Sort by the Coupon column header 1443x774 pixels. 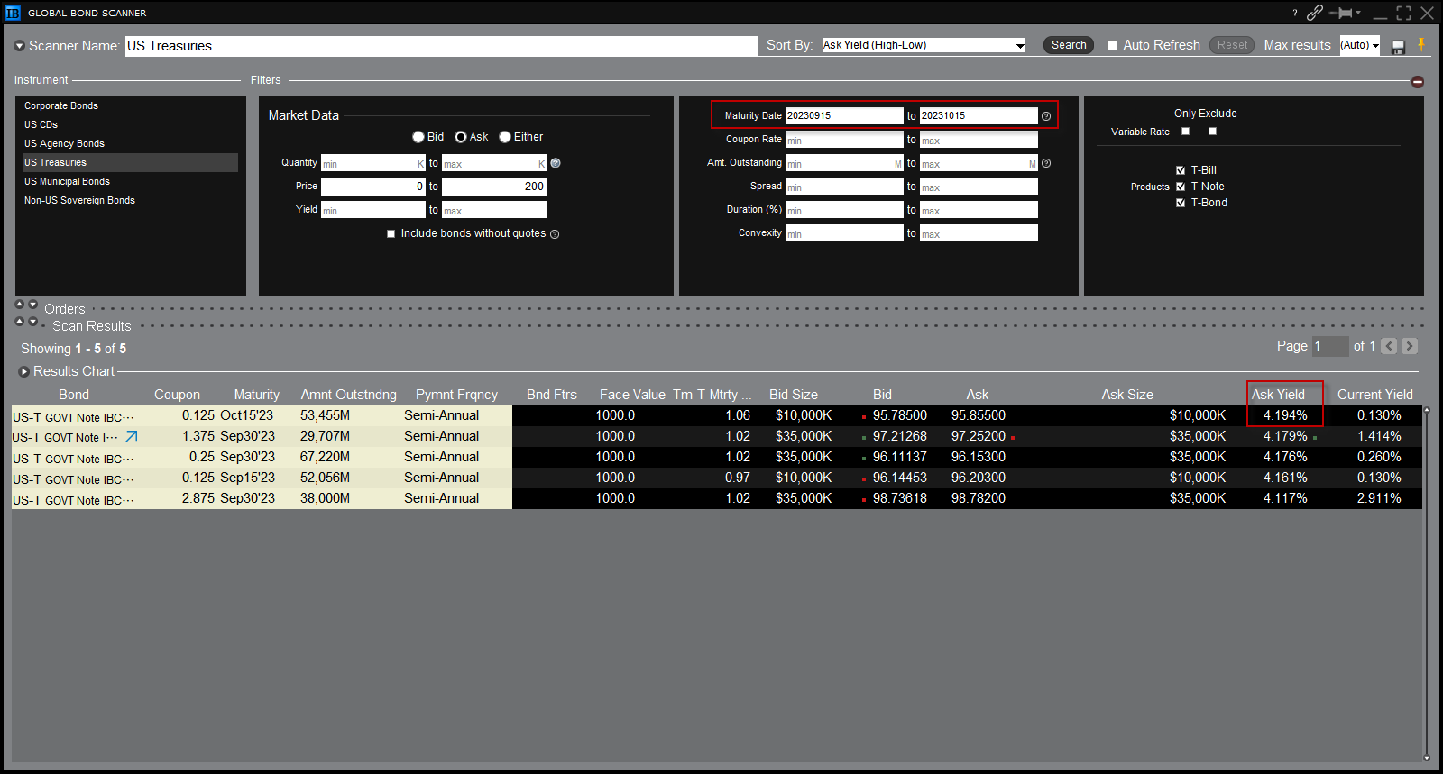(177, 395)
